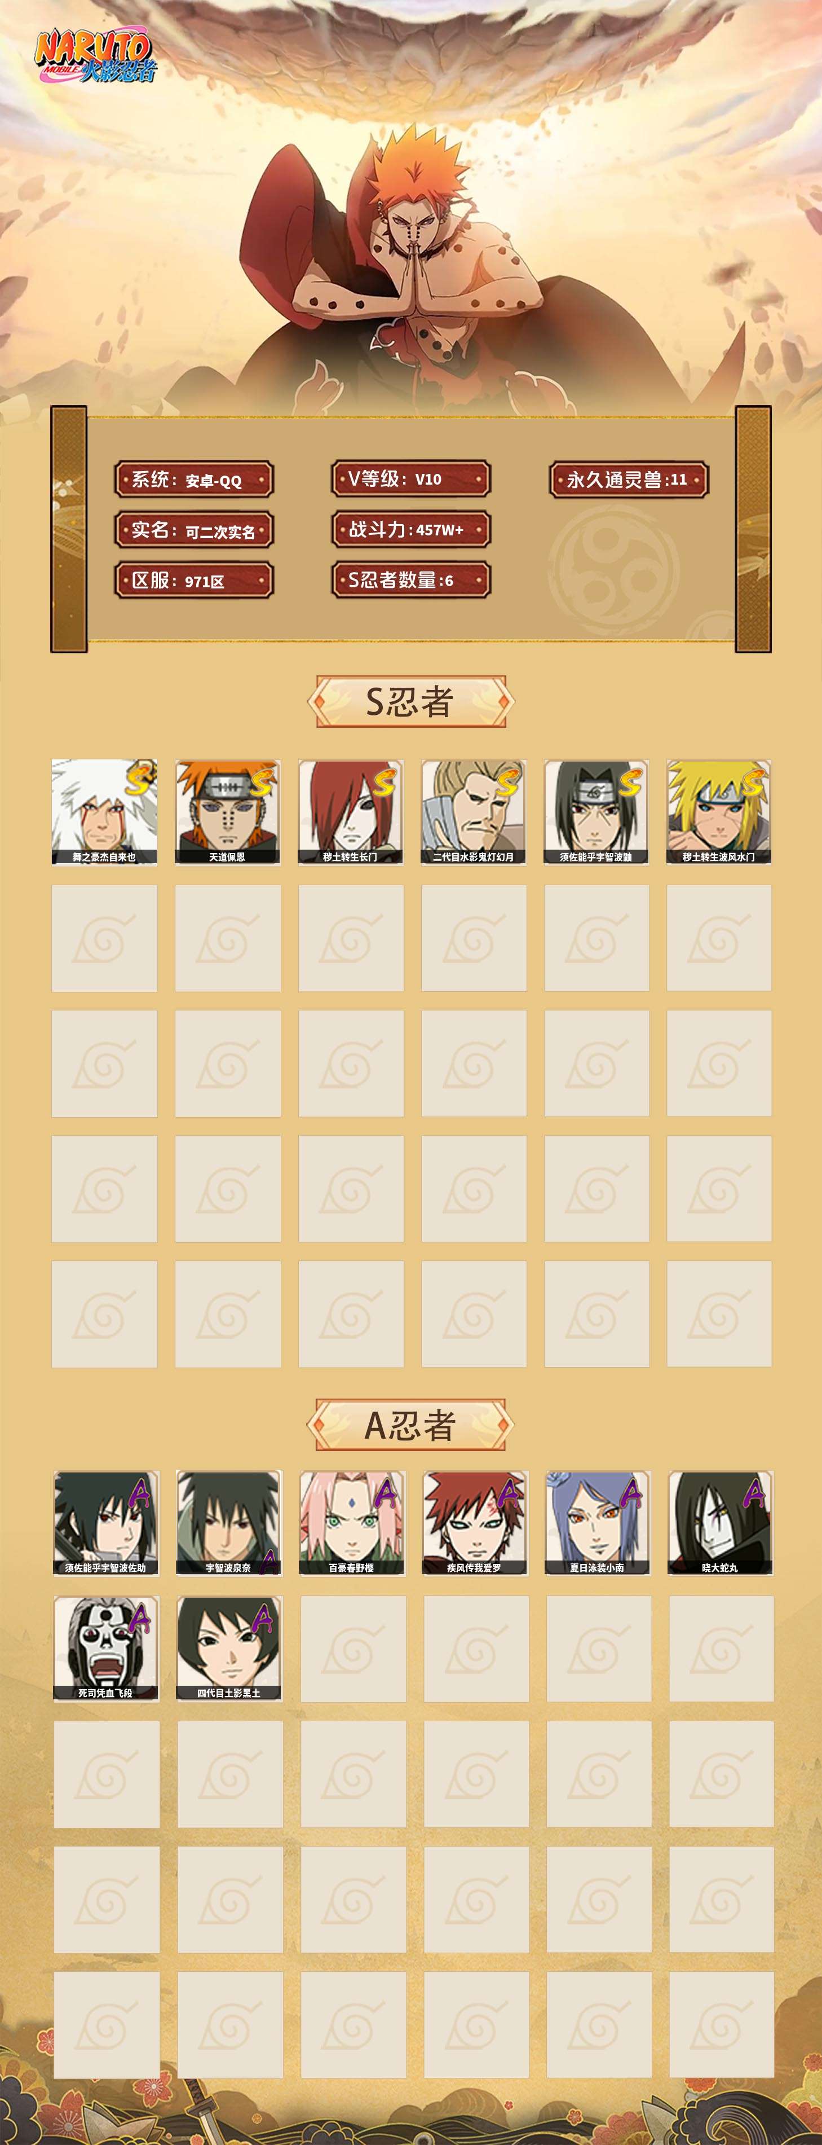Open the 秽土转生长门 ninja card
Image resolution: width=822 pixels, height=2145 pixels.
(350, 812)
